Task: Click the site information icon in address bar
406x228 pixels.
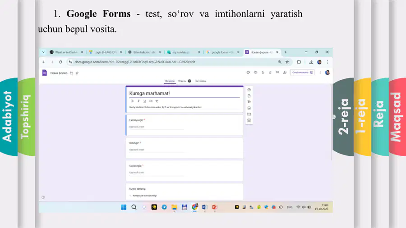Action: coord(70,62)
